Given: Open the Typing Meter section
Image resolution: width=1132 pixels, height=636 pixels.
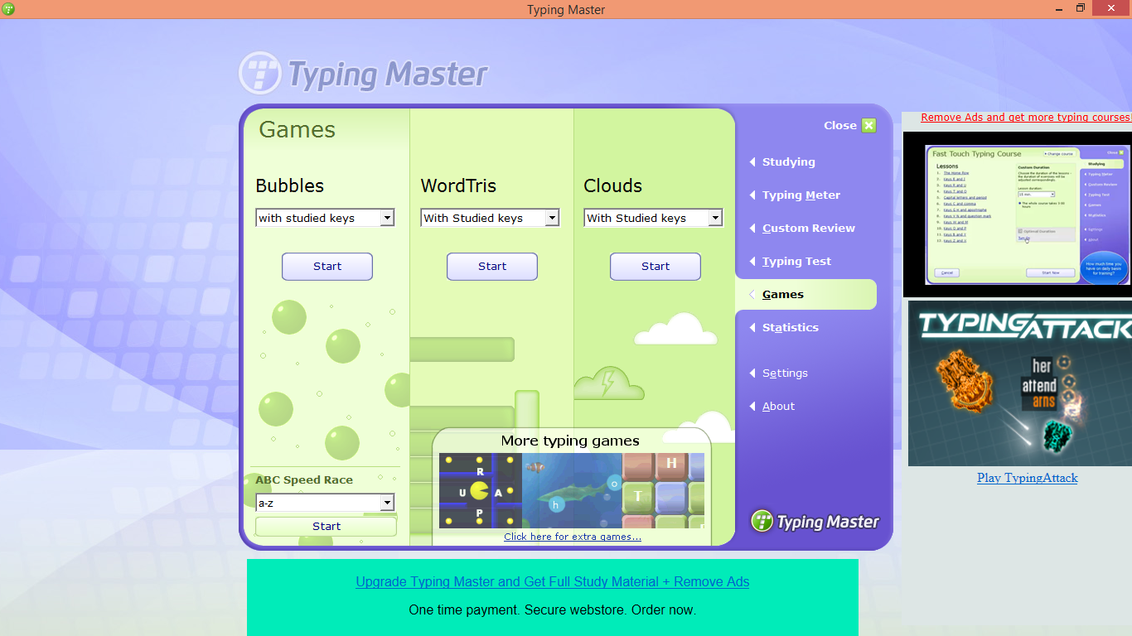Looking at the screenshot, I should 801,195.
